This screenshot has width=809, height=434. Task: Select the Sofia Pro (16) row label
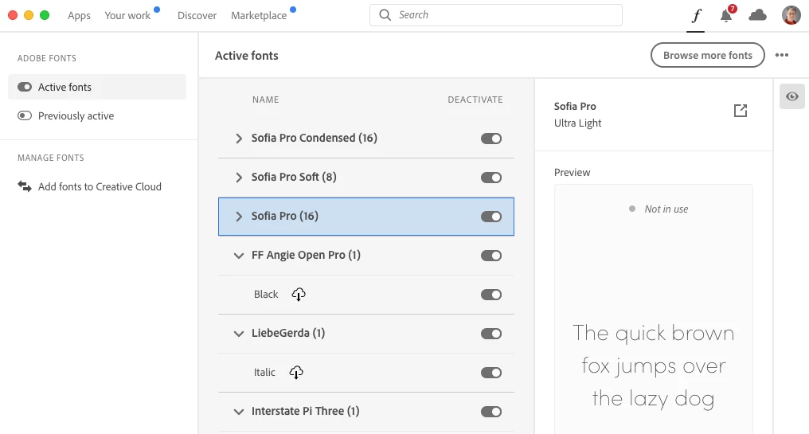[x=285, y=216]
